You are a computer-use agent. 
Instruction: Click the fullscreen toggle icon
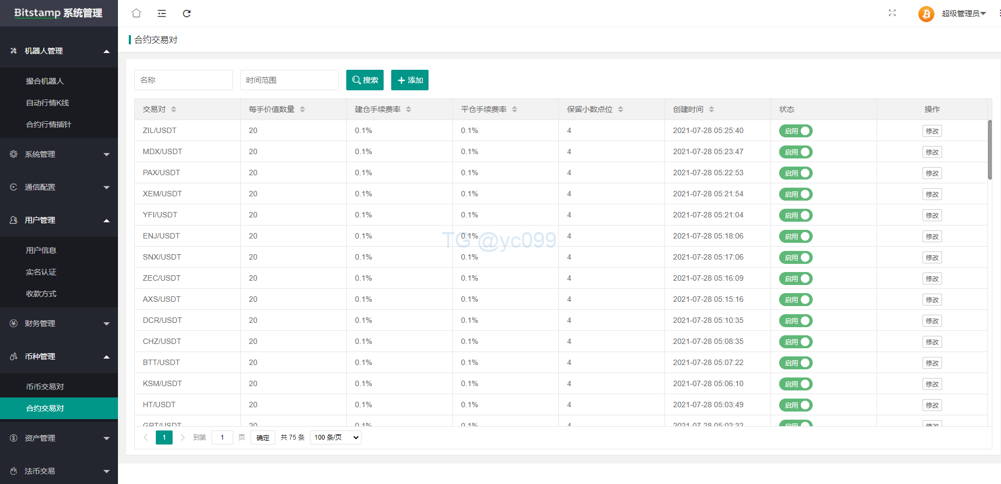[x=892, y=13]
